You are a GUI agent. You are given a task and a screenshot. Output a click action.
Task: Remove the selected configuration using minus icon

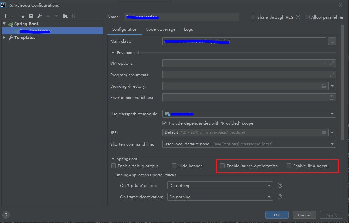point(14,16)
